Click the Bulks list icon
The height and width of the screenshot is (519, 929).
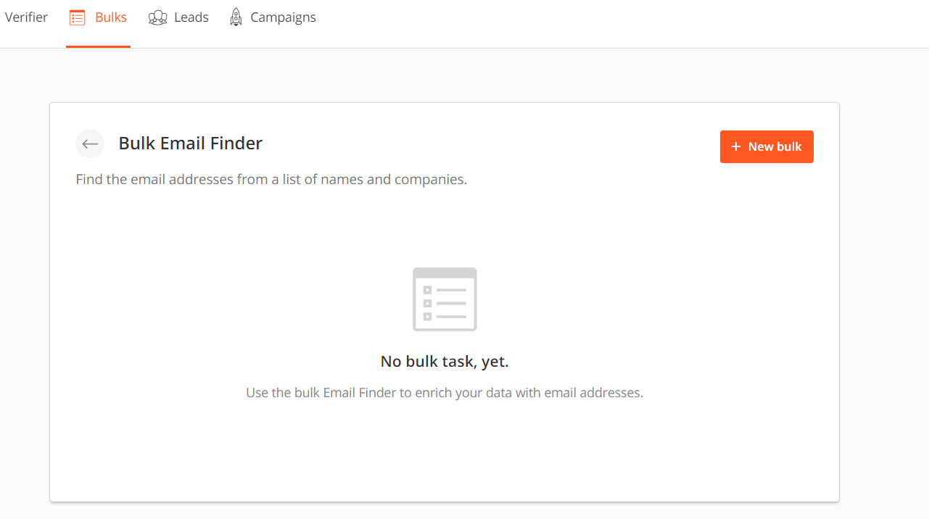[77, 17]
